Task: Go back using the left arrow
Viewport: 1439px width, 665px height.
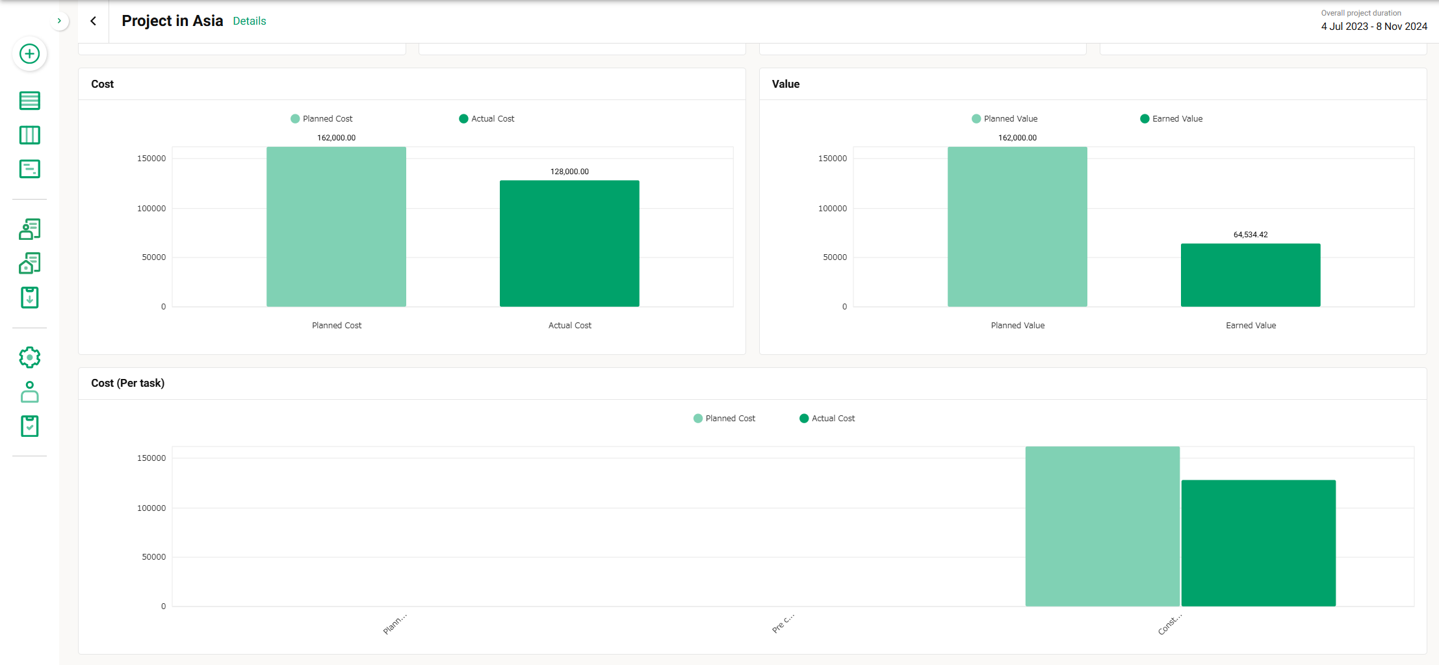Action: point(94,21)
